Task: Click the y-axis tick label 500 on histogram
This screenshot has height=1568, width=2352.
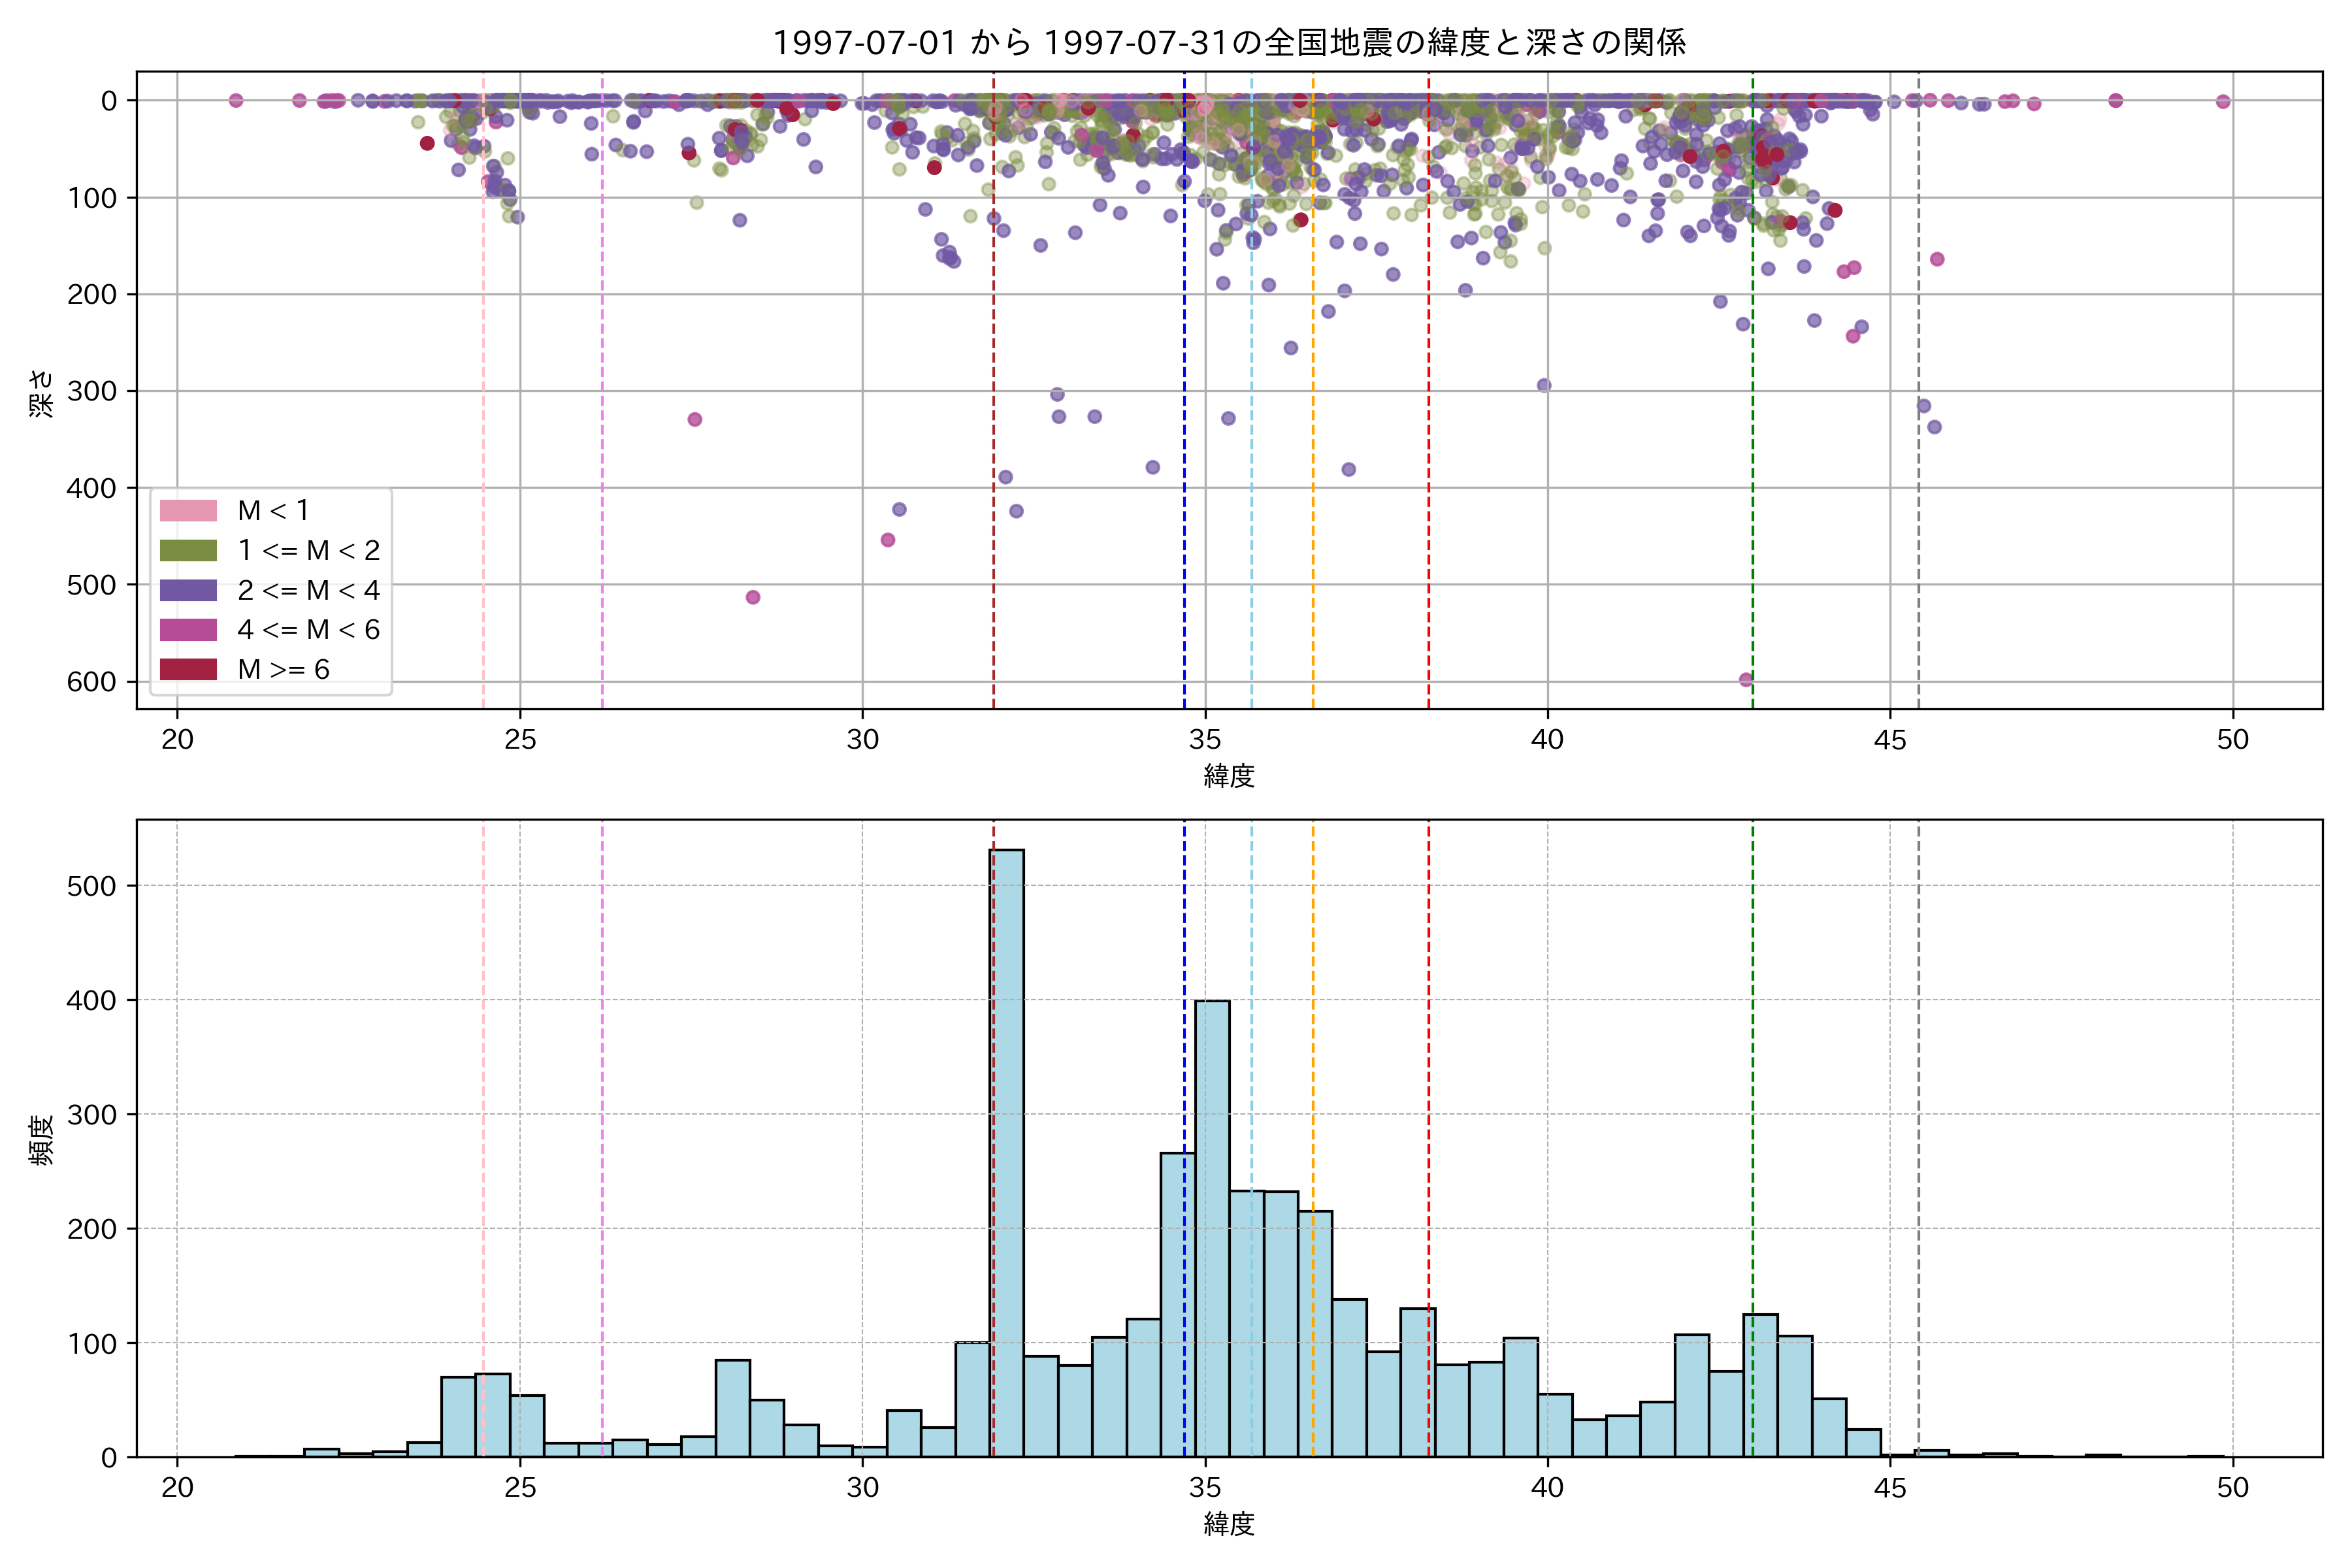Action: [x=92, y=886]
